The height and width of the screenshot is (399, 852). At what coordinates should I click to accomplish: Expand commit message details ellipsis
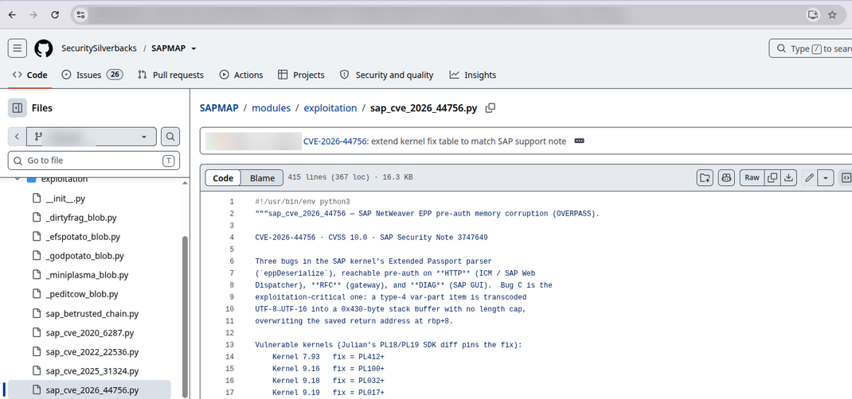[579, 141]
